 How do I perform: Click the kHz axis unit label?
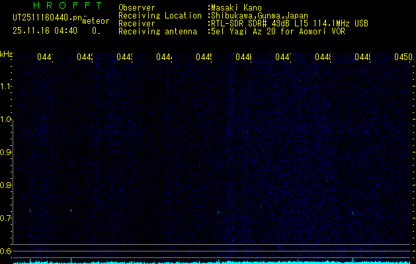(7, 54)
